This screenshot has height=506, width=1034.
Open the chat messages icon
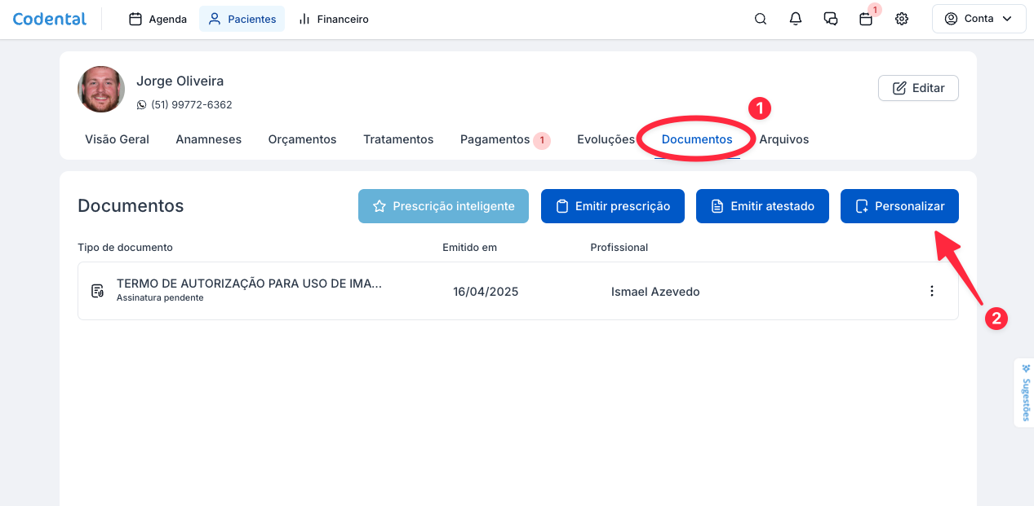[x=831, y=19]
